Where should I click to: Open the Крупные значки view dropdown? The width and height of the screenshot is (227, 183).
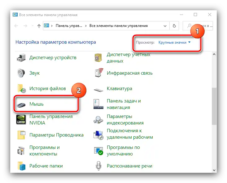tap(174, 42)
